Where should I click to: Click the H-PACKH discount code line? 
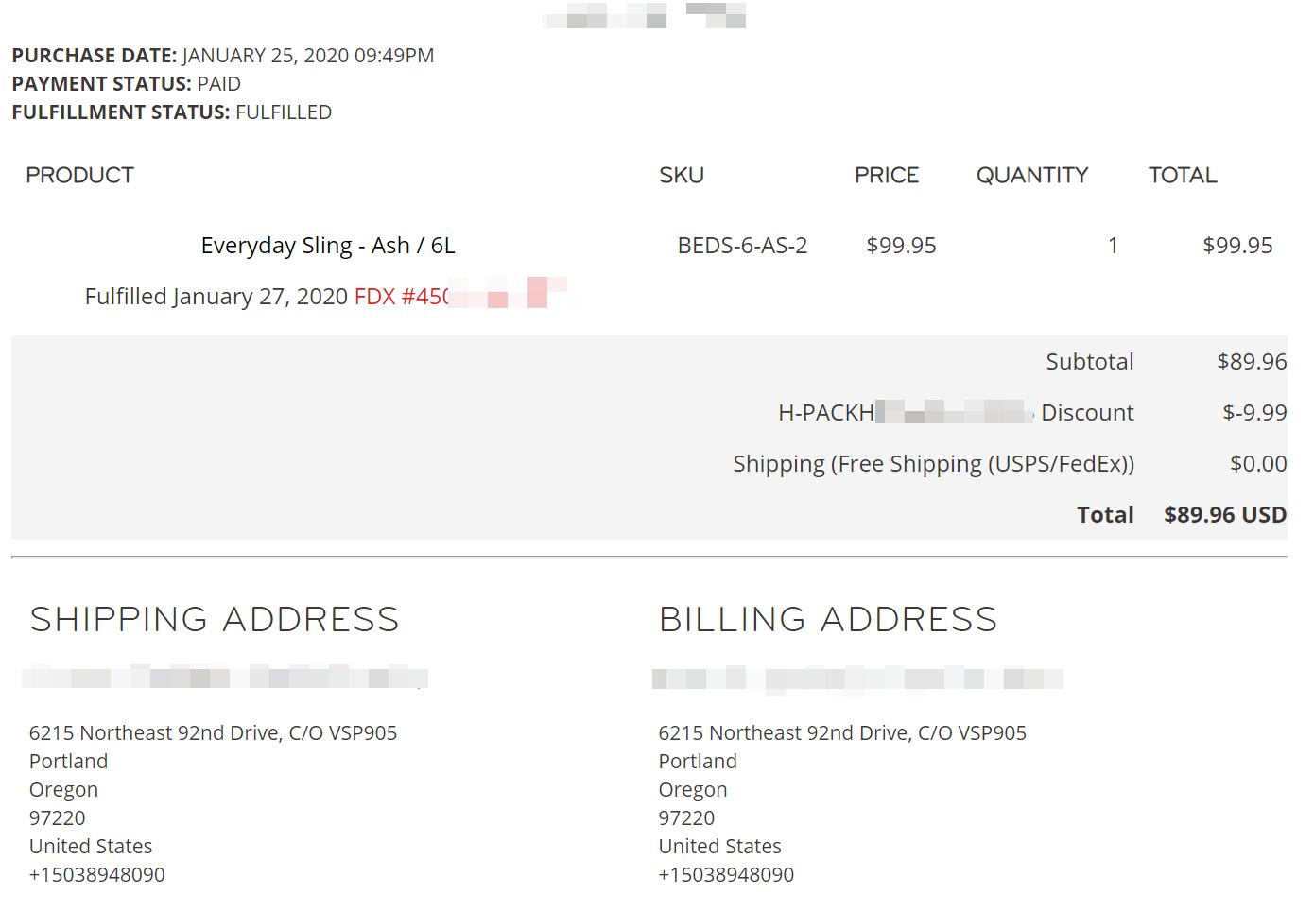(x=955, y=413)
